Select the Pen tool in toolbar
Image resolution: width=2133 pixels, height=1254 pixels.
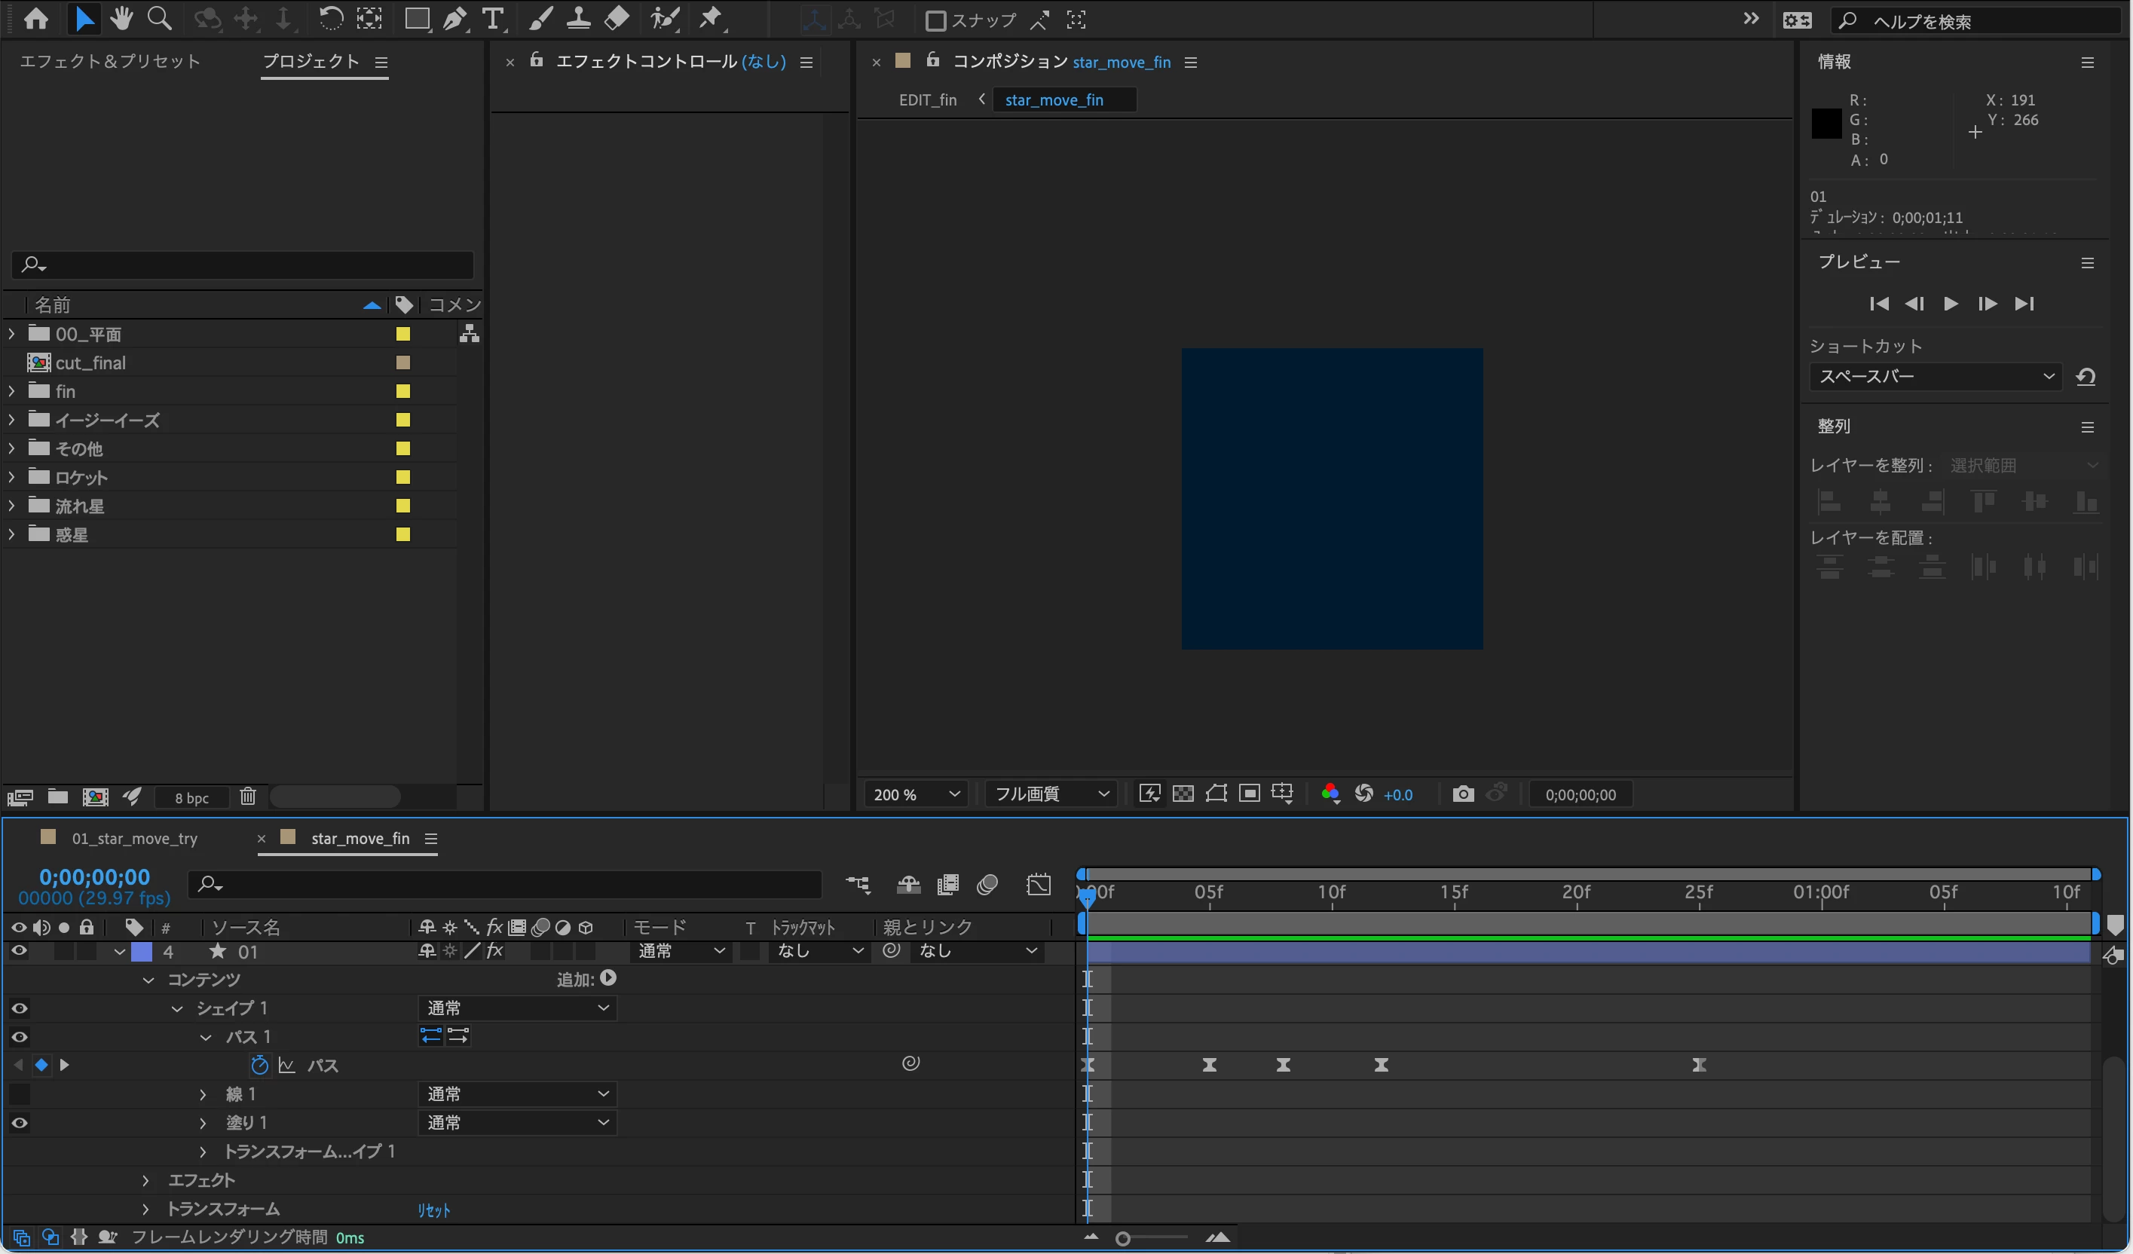click(x=455, y=19)
